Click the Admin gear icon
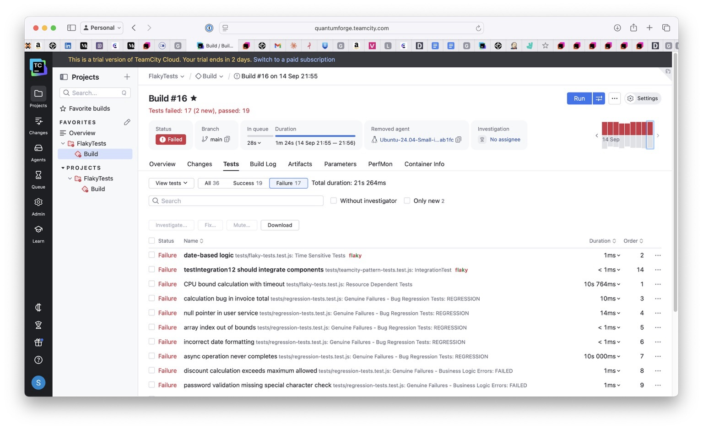 pyautogui.click(x=38, y=202)
